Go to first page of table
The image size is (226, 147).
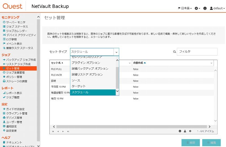point(53,131)
